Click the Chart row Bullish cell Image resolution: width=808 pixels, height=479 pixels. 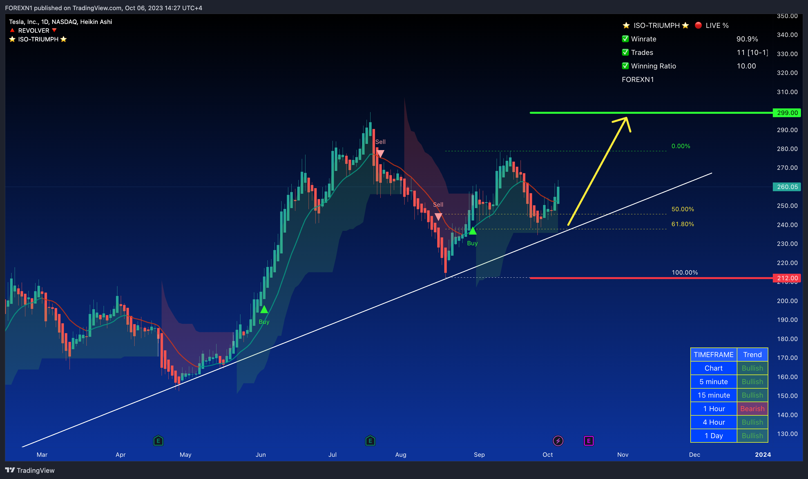(x=752, y=368)
